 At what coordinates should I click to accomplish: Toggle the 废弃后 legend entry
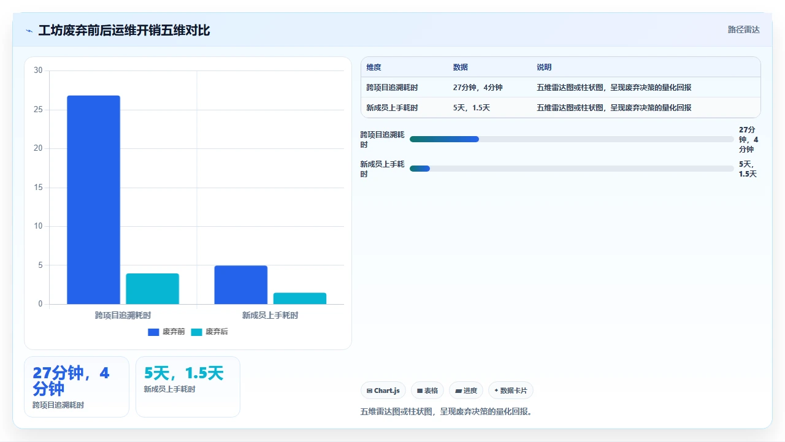209,332
